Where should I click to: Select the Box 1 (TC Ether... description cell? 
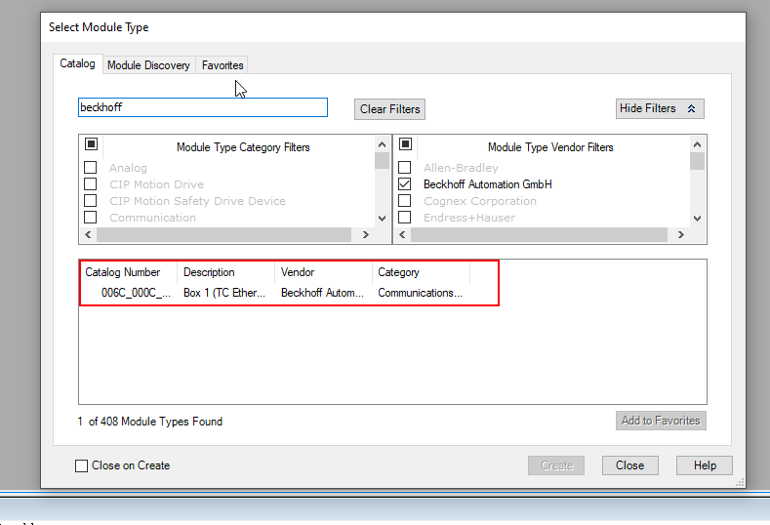click(224, 293)
